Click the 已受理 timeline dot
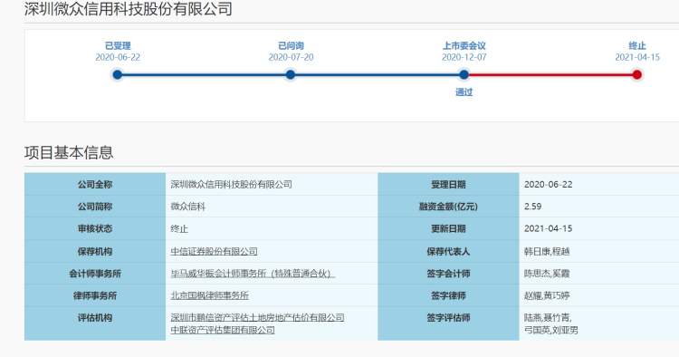 pos(118,75)
